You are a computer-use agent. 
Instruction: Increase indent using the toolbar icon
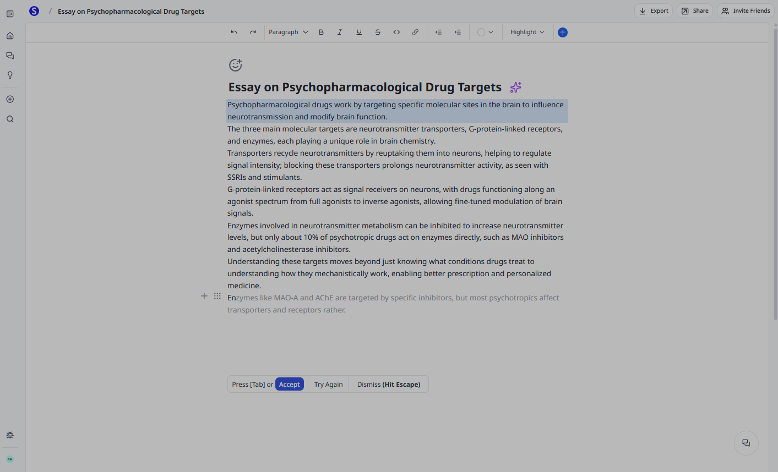457,32
